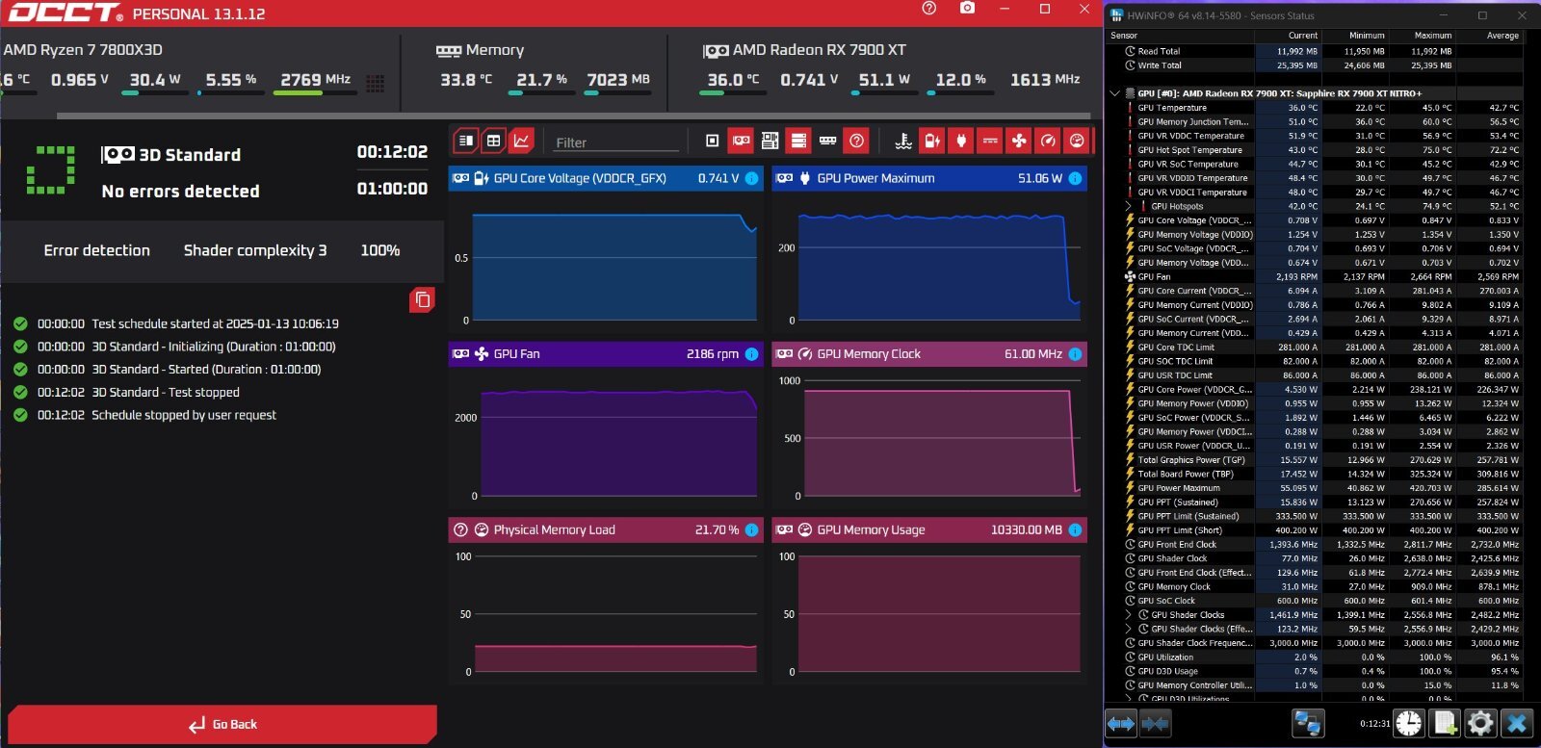
Task: Toggle the temperature sensors filter icon
Action: click(x=903, y=141)
